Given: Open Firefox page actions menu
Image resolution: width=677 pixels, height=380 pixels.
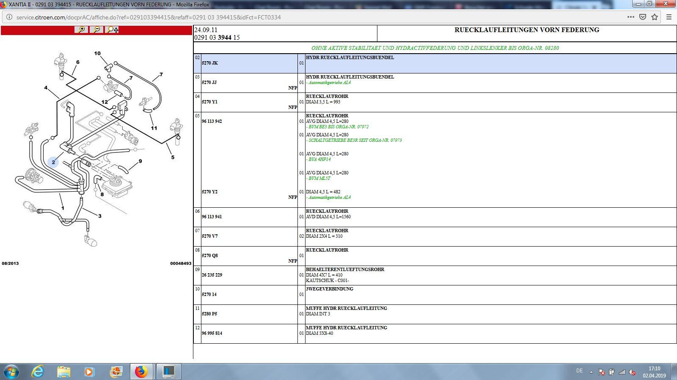Looking at the screenshot, I should [x=630, y=17].
